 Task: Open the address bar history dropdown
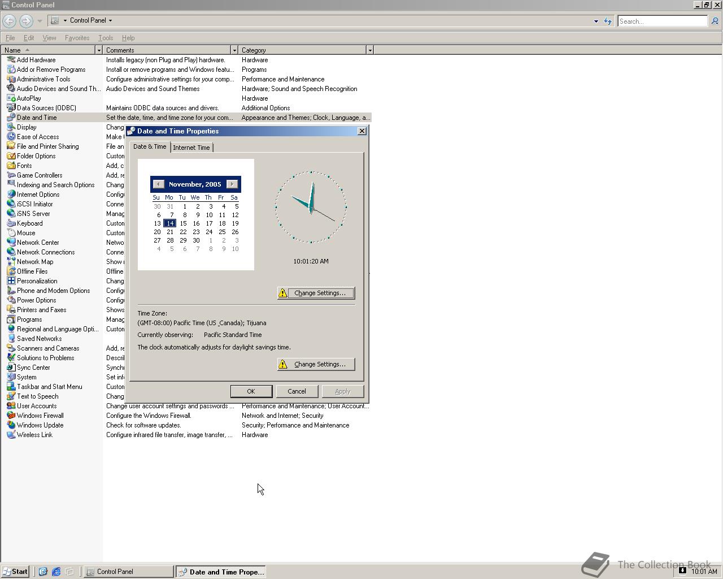596,21
